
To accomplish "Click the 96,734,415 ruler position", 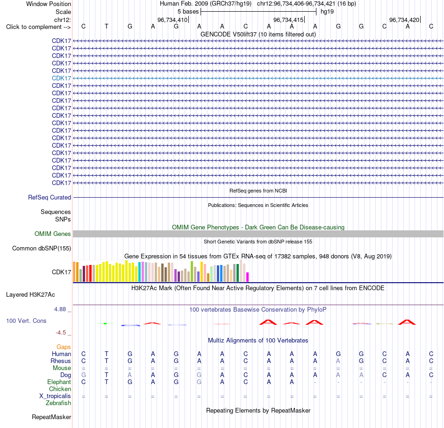I will pyautogui.click(x=288, y=20).
